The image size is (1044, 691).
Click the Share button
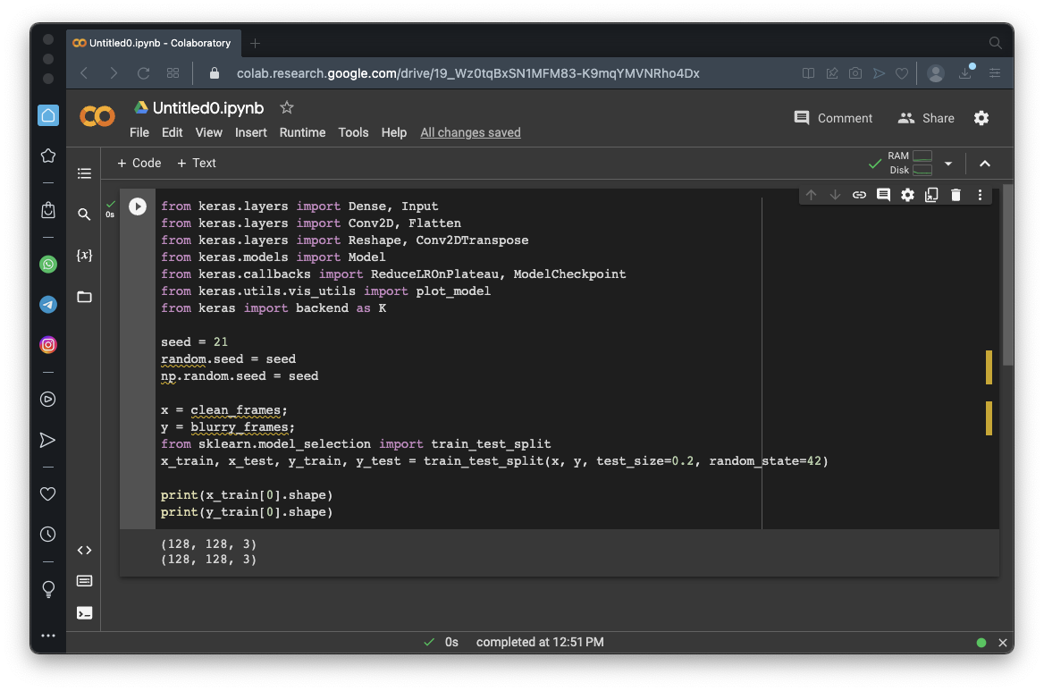tap(926, 118)
